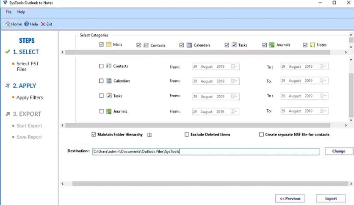Click the Notes icon in Select Categories
This screenshot has width=354, height=205.
[312, 45]
